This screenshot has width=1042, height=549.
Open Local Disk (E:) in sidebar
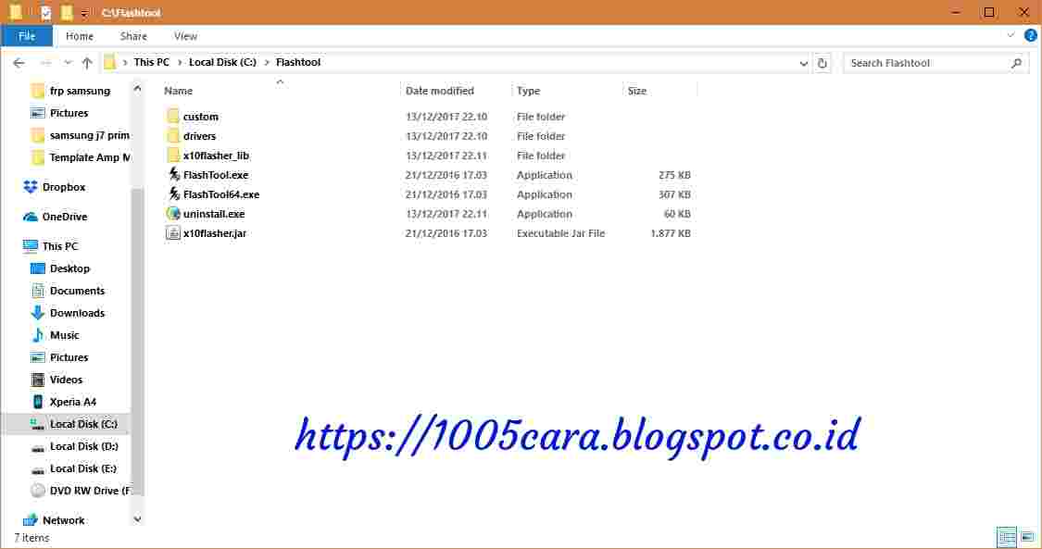(74, 468)
